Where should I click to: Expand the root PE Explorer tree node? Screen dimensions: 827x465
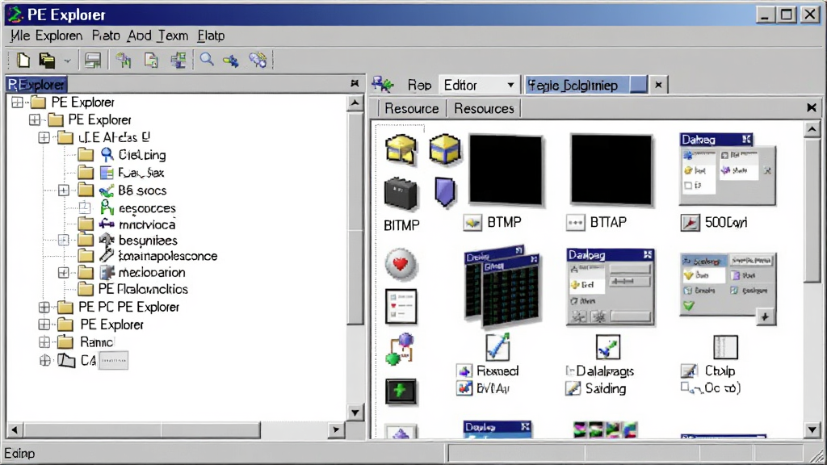tap(17, 103)
